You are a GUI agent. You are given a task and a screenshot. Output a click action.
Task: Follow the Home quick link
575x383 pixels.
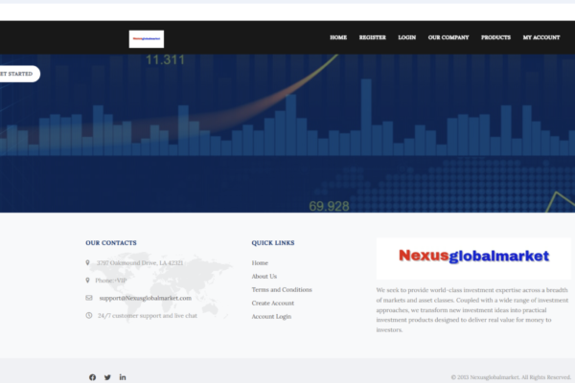[260, 262]
